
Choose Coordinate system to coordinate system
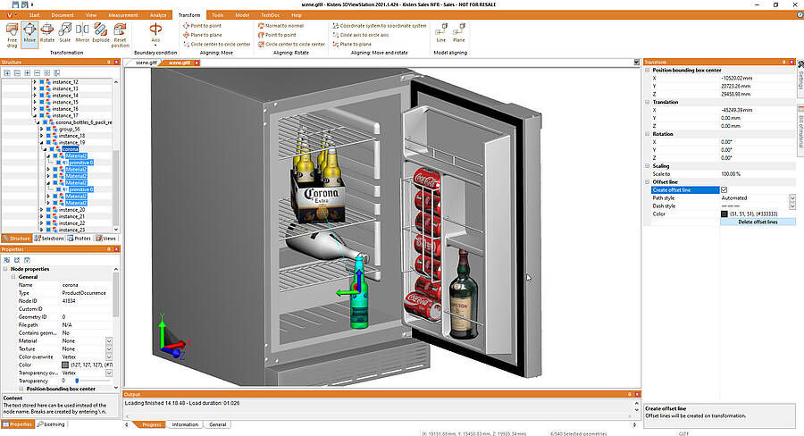point(380,26)
